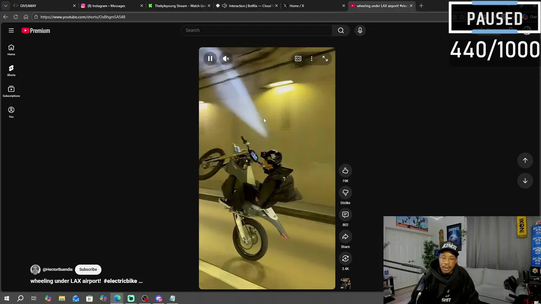
Task: Open the Notepad taskbar icon
Action: click(x=172, y=299)
